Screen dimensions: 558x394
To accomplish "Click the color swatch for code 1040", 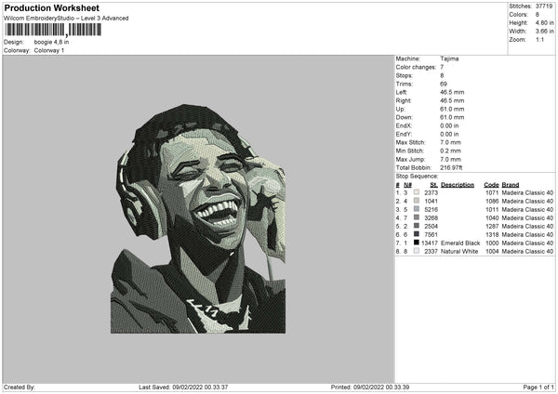I will [417, 217].
